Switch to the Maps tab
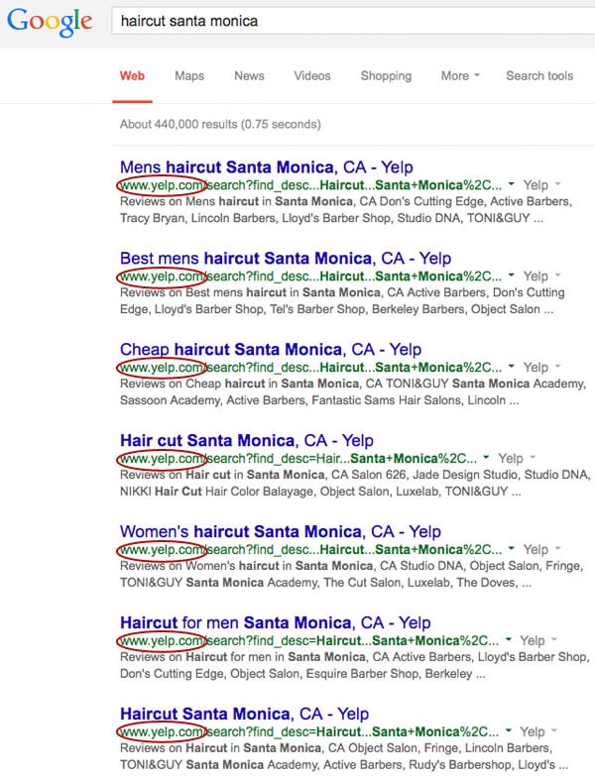 pyautogui.click(x=189, y=76)
